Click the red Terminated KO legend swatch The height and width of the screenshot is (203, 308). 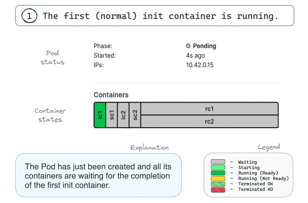coord(218,190)
